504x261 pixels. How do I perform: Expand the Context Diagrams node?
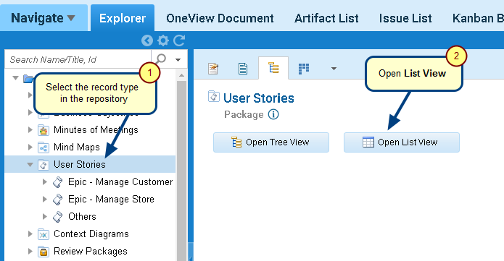tap(30, 234)
